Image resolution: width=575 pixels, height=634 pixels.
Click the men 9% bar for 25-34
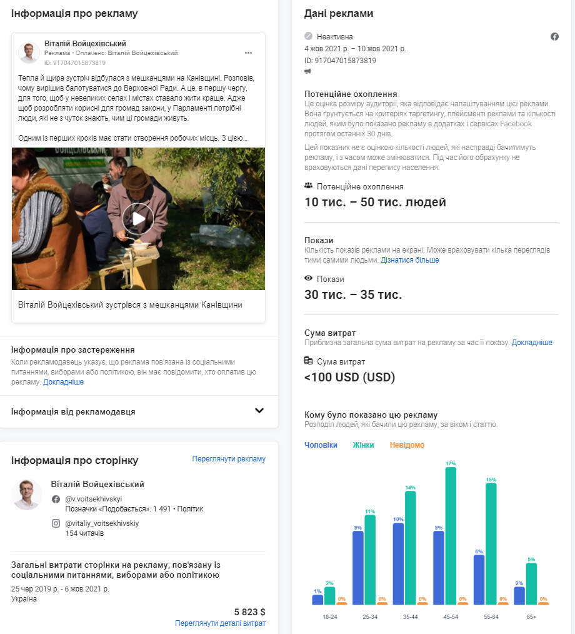(357, 568)
